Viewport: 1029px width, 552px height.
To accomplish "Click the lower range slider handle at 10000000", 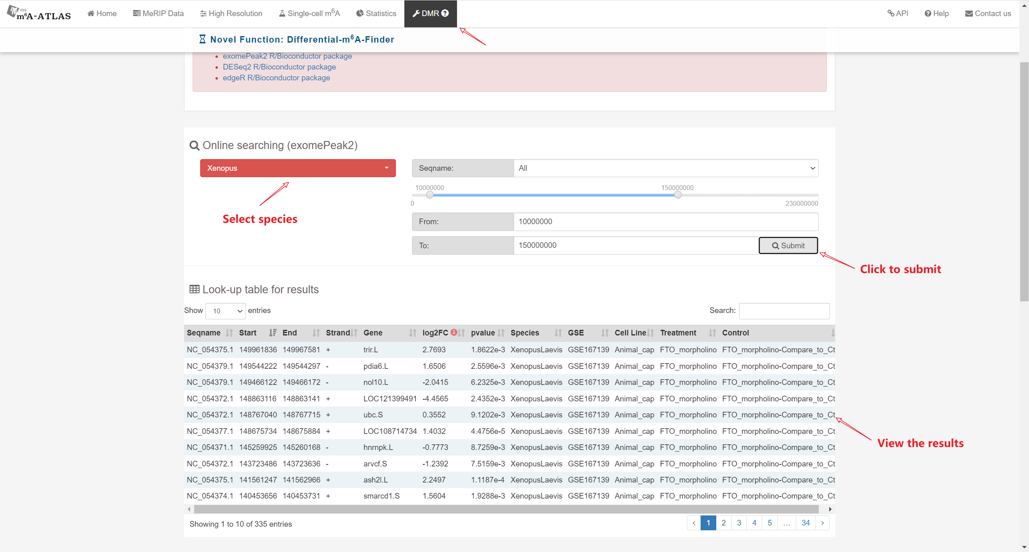I will 430,195.
